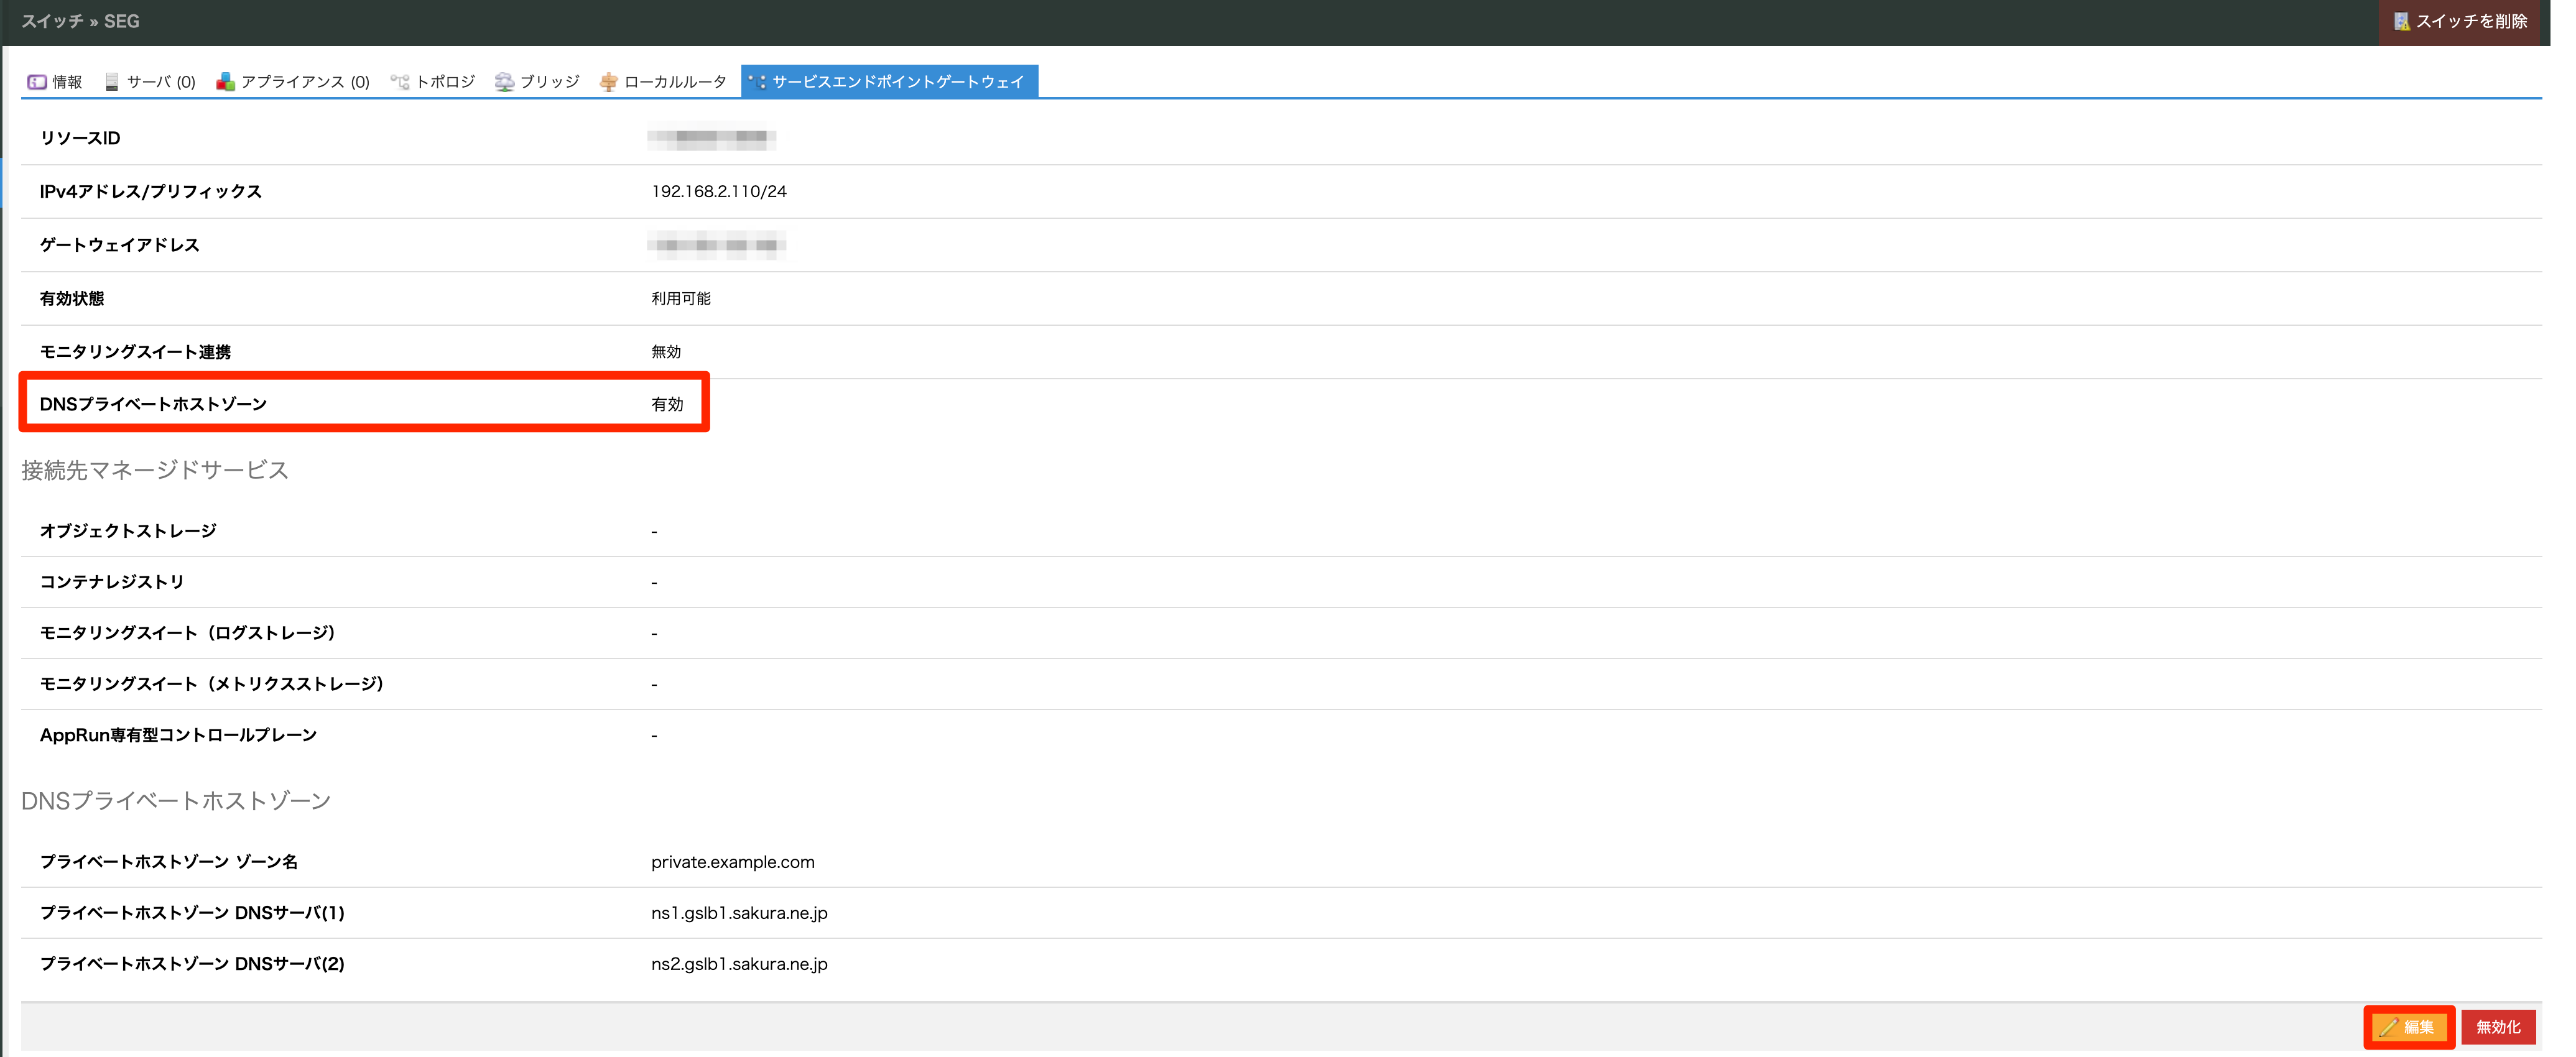2576x1057 pixels.
Task: Go back via スイッチ breadcrumb link
Action: (x=52, y=21)
